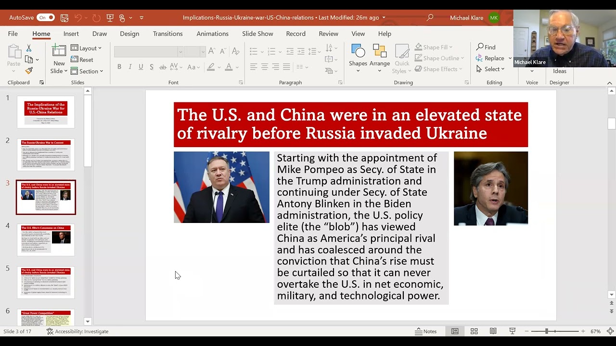Click the Cut scissors icon
616x346 pixels.
coord(29,48)
